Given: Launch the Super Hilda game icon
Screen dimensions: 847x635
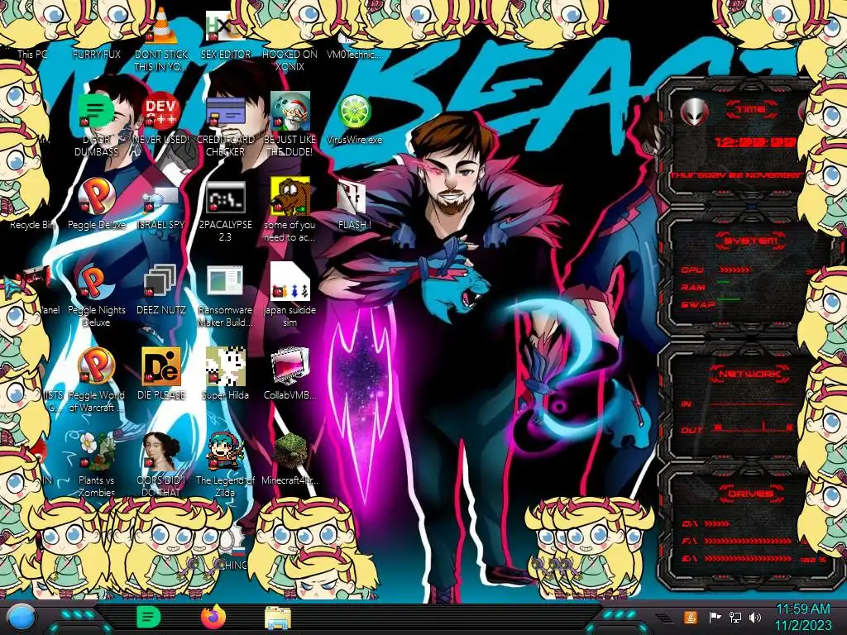Looking at the screenshot, I should coord(225,365).
